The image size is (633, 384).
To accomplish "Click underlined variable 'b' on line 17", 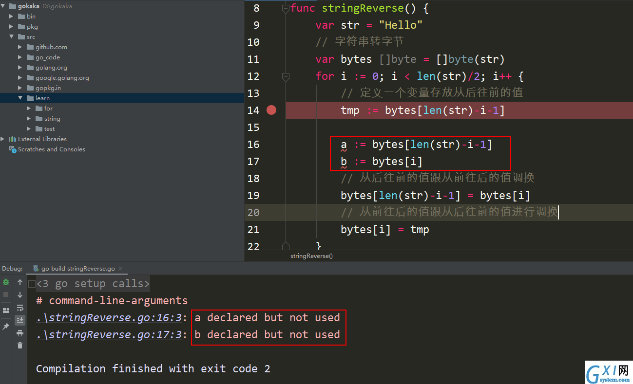I will [x=344, y=162].
